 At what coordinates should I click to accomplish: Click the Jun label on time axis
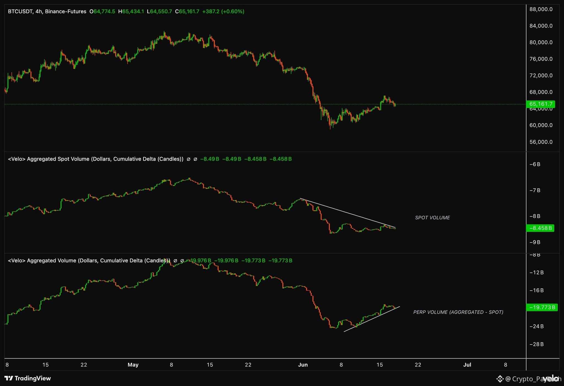click(x=303, y=365)
